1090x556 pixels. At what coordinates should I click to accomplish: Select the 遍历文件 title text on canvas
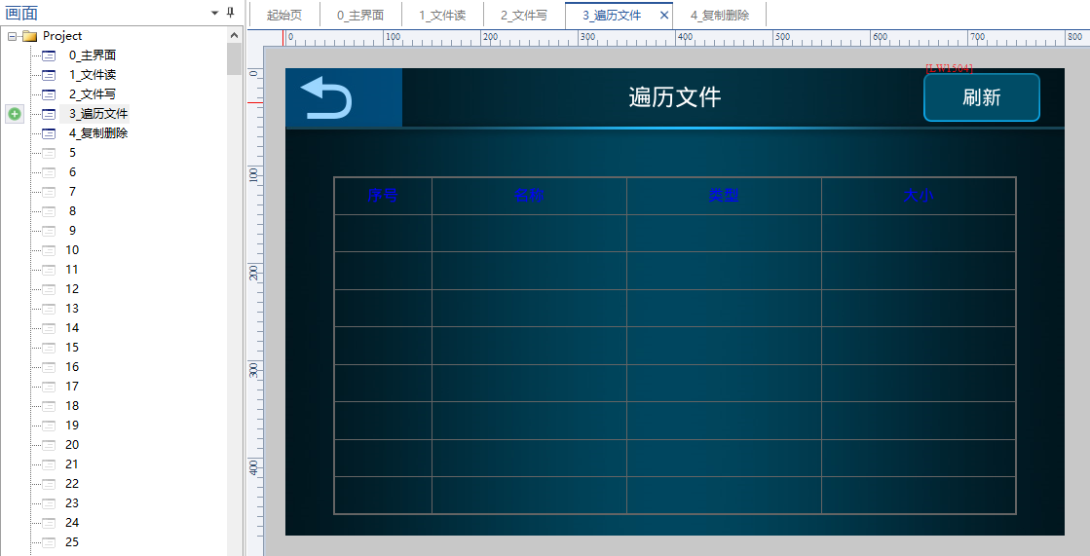tap(674, 97)
